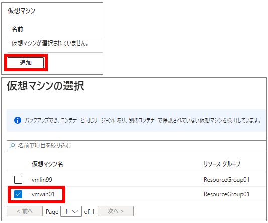Focus the 名前で項目を絞り込む search field

point(137,146)
